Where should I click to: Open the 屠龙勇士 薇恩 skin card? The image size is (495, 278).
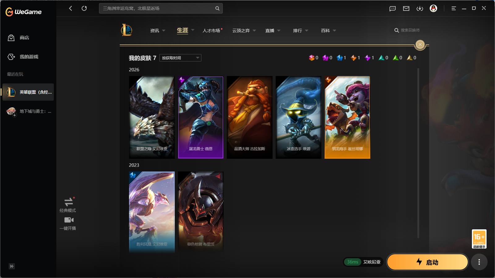201,117
